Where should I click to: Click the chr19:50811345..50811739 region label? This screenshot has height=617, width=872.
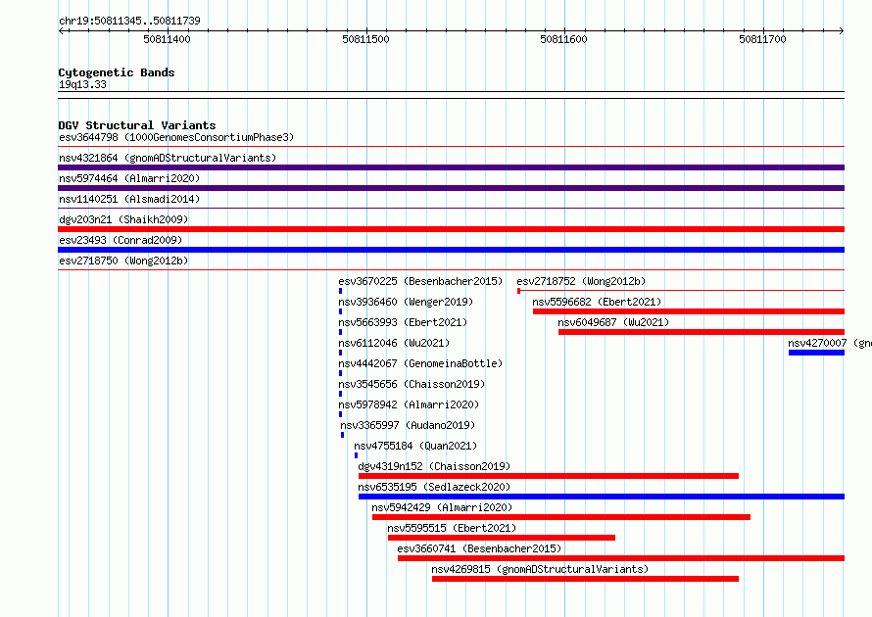pos(129,21)
